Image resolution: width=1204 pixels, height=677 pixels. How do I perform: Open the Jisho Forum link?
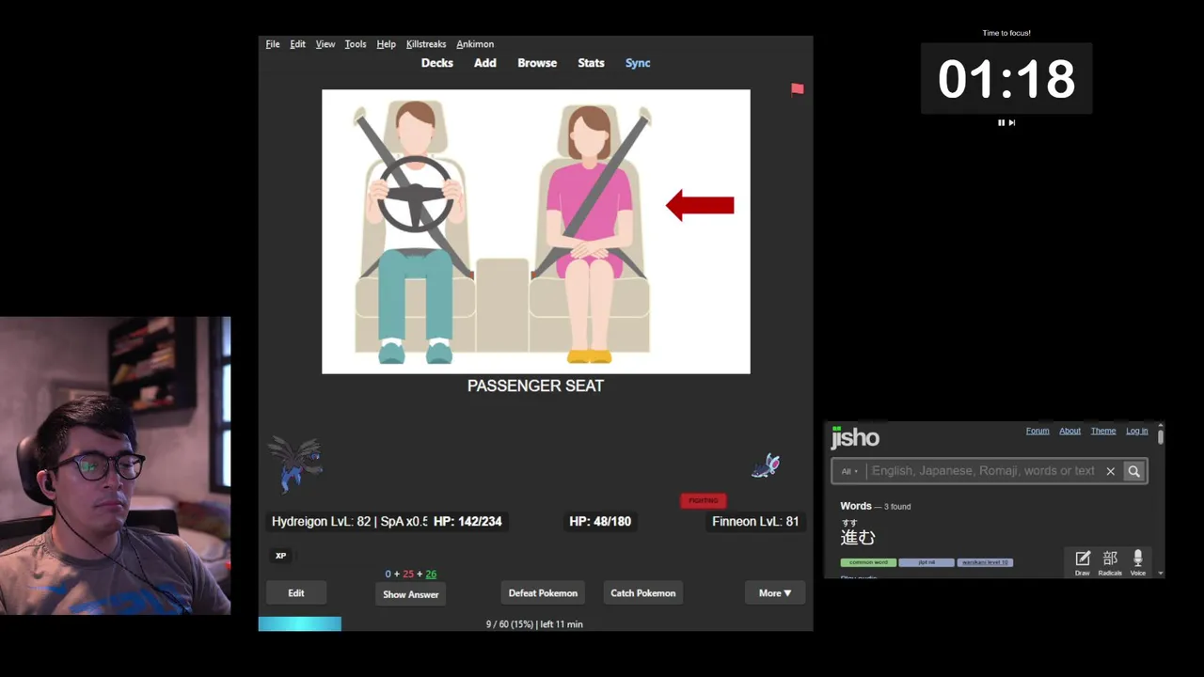point(1038,431)
